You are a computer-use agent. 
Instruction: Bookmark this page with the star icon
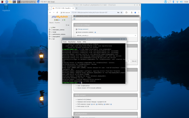122,12
